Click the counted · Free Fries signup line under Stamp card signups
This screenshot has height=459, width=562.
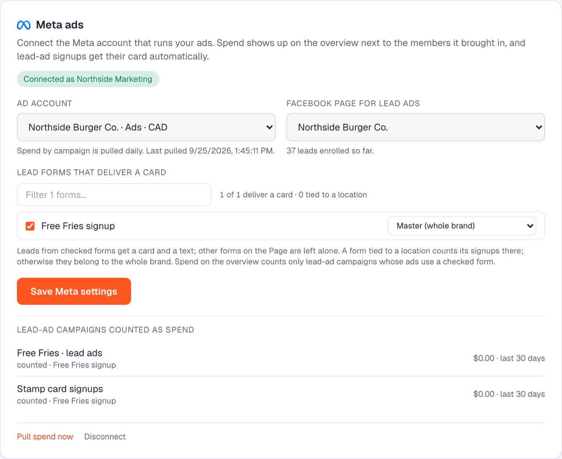pos(66,401)
